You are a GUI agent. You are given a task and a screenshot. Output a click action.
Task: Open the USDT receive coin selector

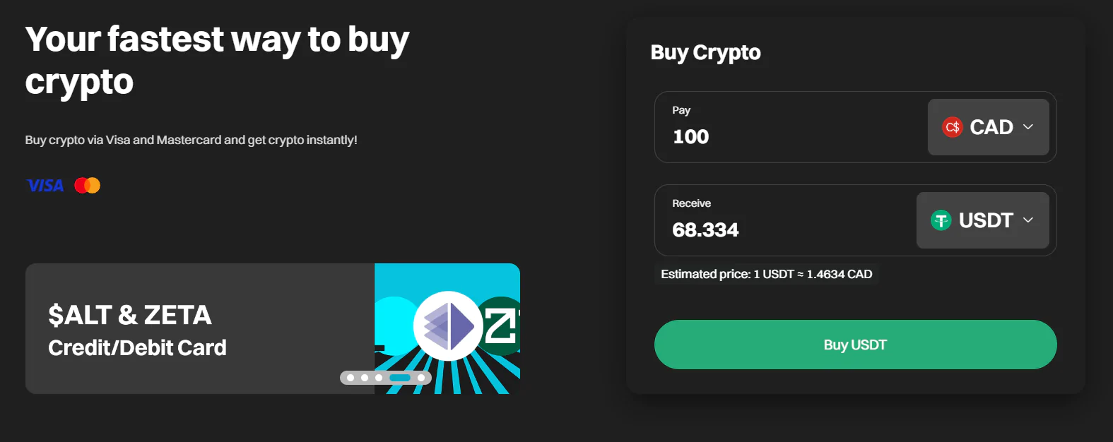pyautogui.click(x=982, y=220)
